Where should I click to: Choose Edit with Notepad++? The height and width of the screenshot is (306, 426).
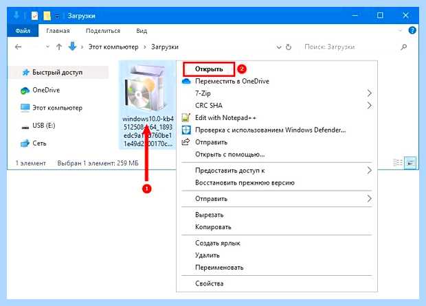point(277,118)
